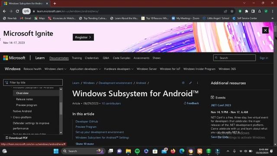This screenshot has height=156, width=277.
Task: Open Task View from the taskbar
Action: pyautogui.click(x=111, y=151)
